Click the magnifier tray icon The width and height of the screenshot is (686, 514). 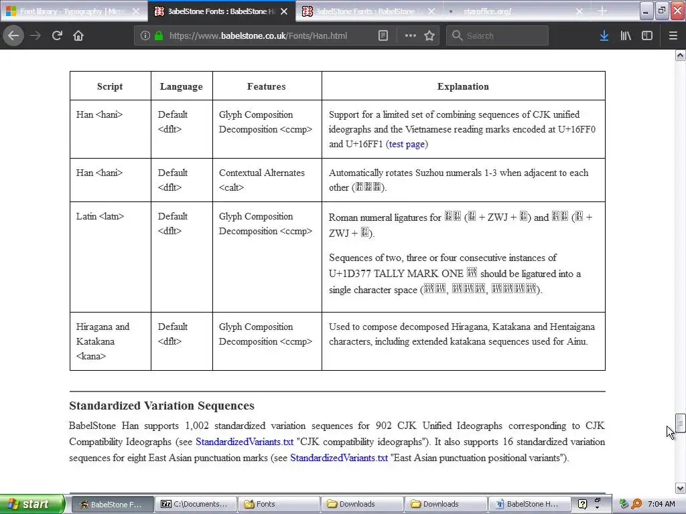pyautogui.click(x=637, y=504)
